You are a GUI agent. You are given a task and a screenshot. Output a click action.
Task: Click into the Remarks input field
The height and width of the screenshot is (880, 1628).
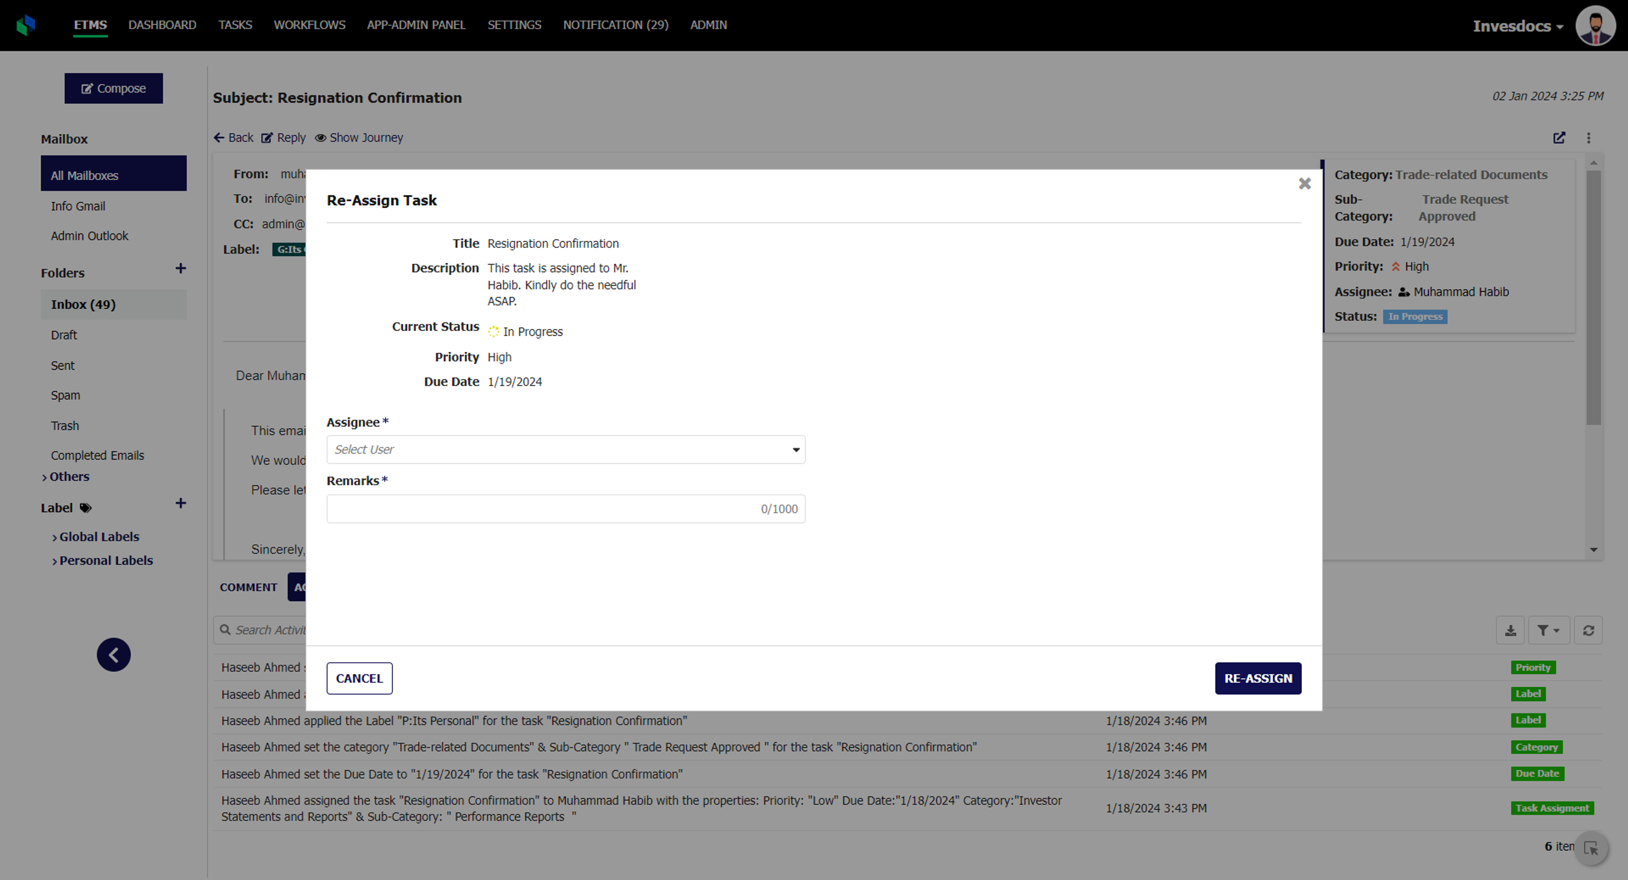[566, 509]
